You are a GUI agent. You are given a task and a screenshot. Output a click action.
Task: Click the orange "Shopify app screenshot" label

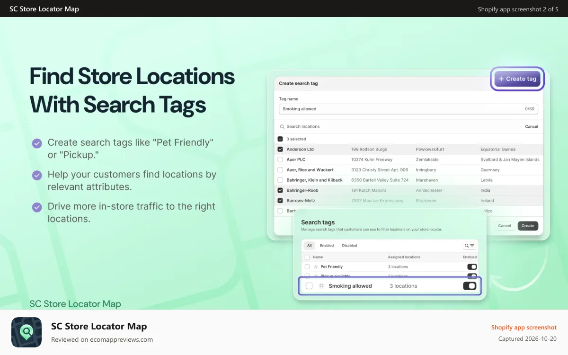pyautogui.click(x=524, y=328)
